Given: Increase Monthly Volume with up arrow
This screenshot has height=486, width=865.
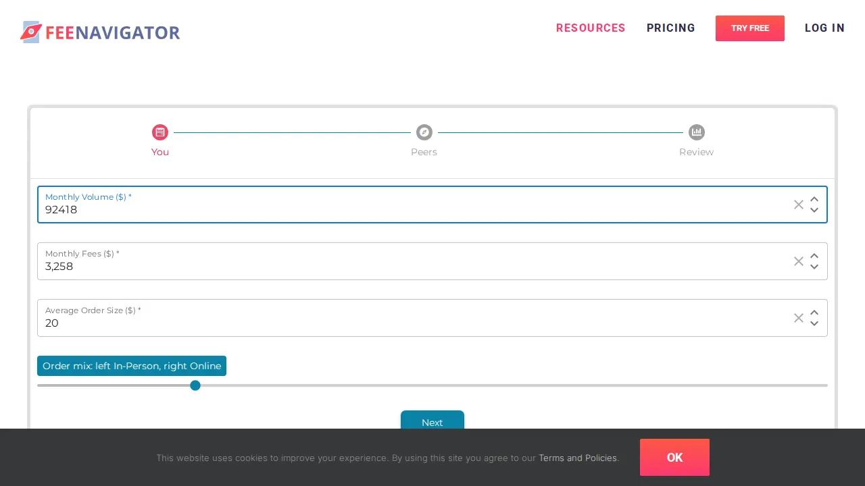Looking at the screenshot, I should (x=814, y=200).
